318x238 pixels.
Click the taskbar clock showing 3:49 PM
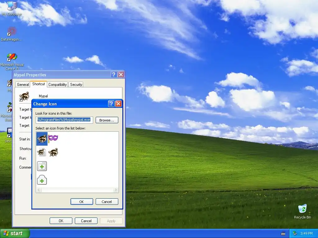point(307,233)
